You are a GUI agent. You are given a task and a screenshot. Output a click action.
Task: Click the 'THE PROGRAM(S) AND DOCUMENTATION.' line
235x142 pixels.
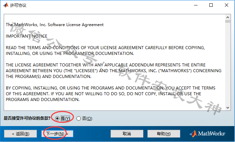[49, 77]
